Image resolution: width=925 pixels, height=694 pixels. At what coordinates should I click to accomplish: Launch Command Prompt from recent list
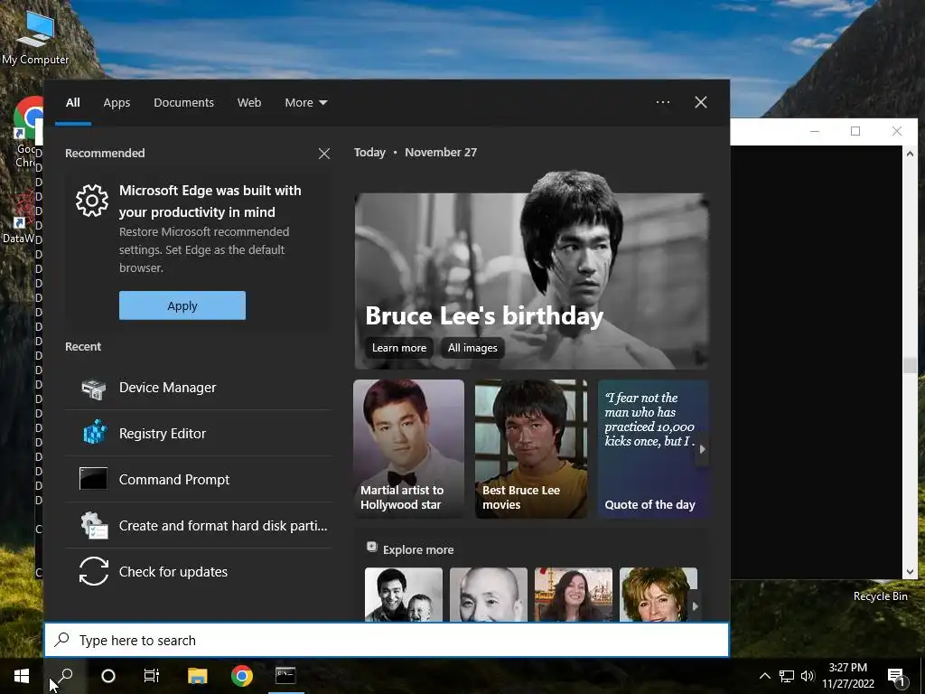pyautogui.click(x=198, y=480)
